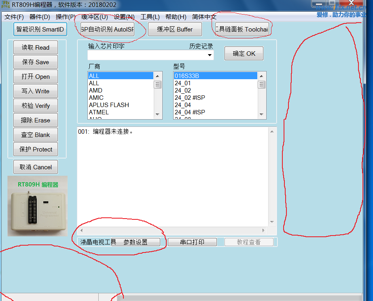Open the 工具(L) menu
Viewport: 373px width, 301px height.
pyautogui.click(x=150, y=17)
